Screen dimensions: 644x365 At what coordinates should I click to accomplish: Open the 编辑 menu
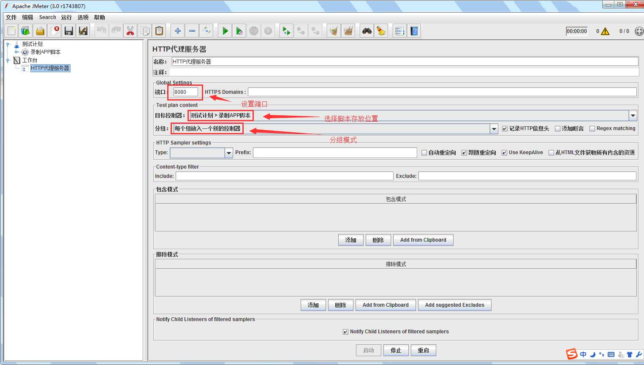click(27, 17)
